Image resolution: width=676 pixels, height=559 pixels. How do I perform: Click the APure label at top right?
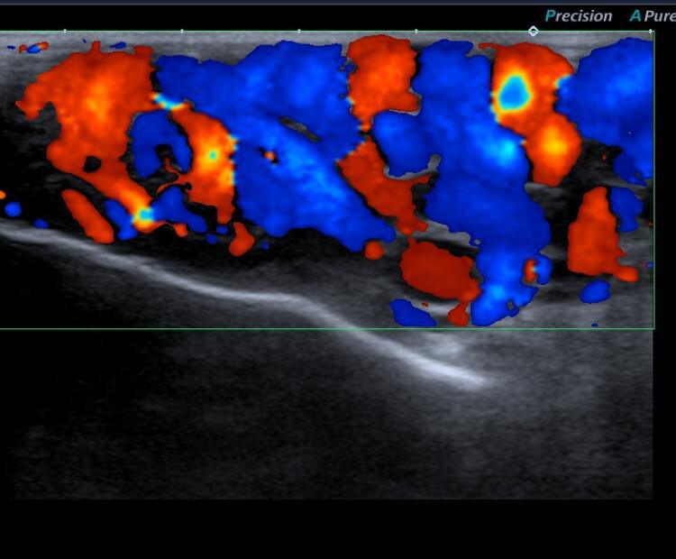[653, 16]
